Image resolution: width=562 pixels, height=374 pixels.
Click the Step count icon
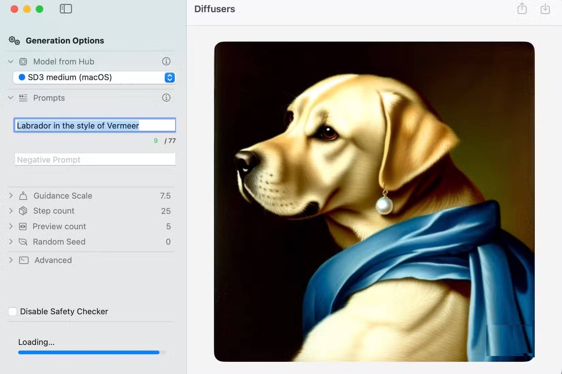23,211
